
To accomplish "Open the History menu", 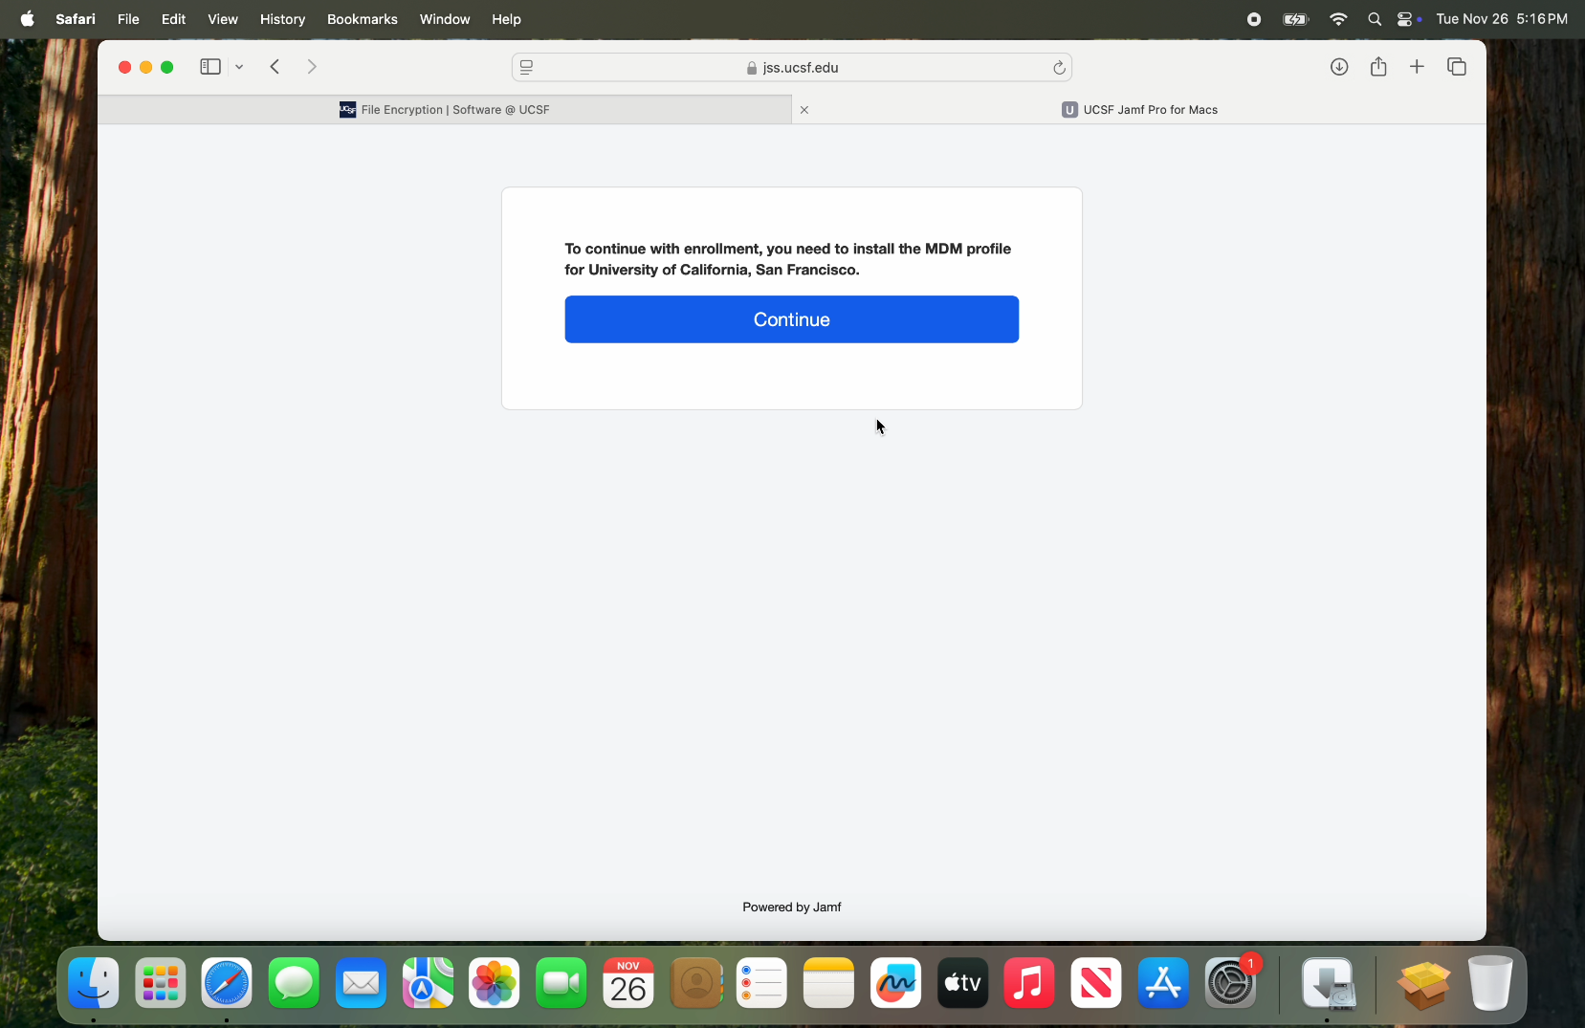I will tap(283, 19).
